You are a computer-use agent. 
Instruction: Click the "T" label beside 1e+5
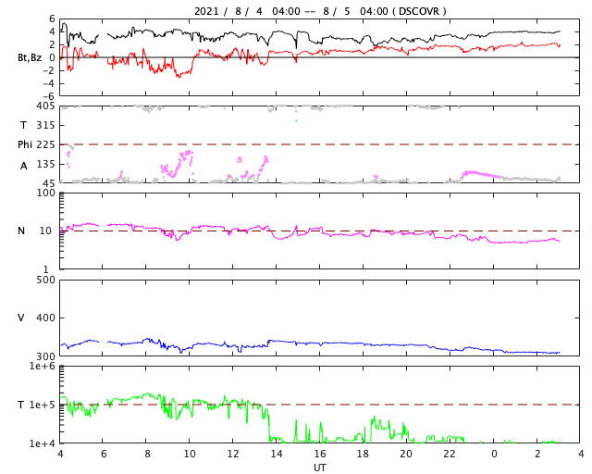tap(21, 405)
